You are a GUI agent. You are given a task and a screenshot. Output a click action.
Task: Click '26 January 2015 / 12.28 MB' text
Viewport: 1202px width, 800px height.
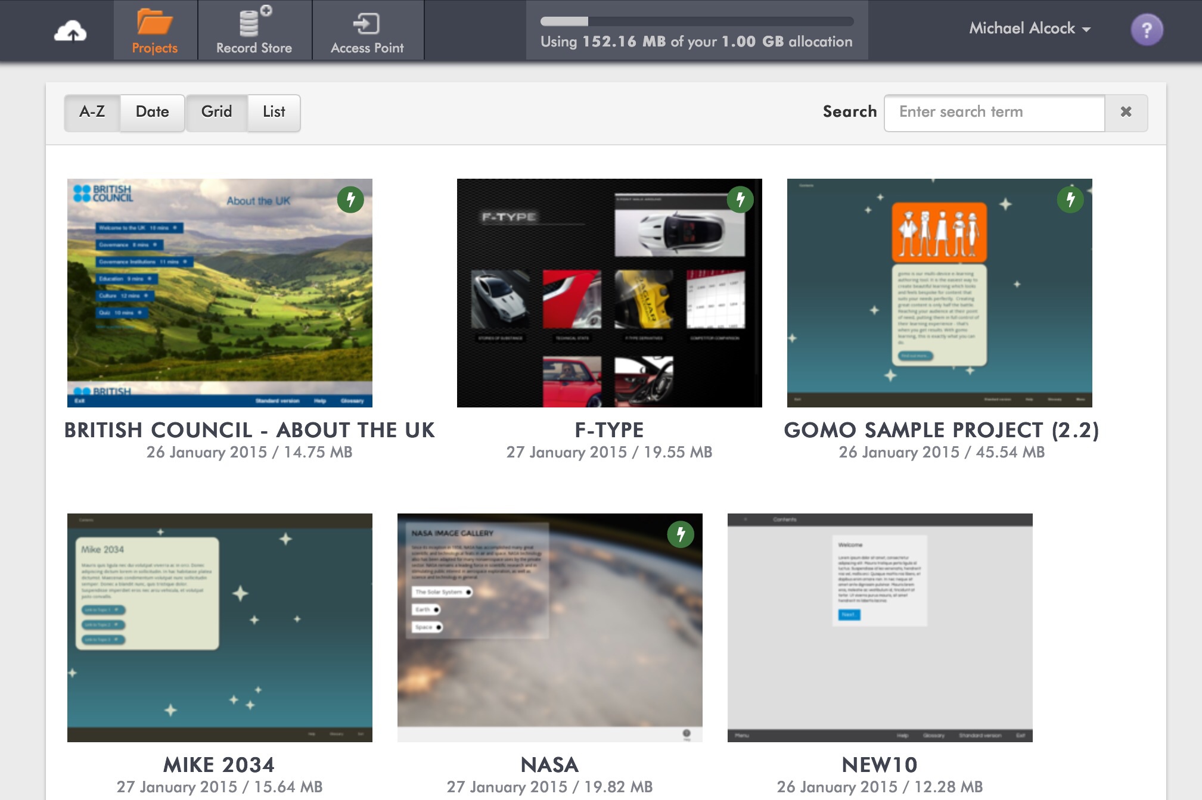click(880, 787)
